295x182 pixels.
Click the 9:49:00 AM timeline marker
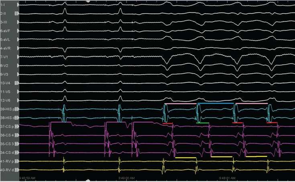126,177
